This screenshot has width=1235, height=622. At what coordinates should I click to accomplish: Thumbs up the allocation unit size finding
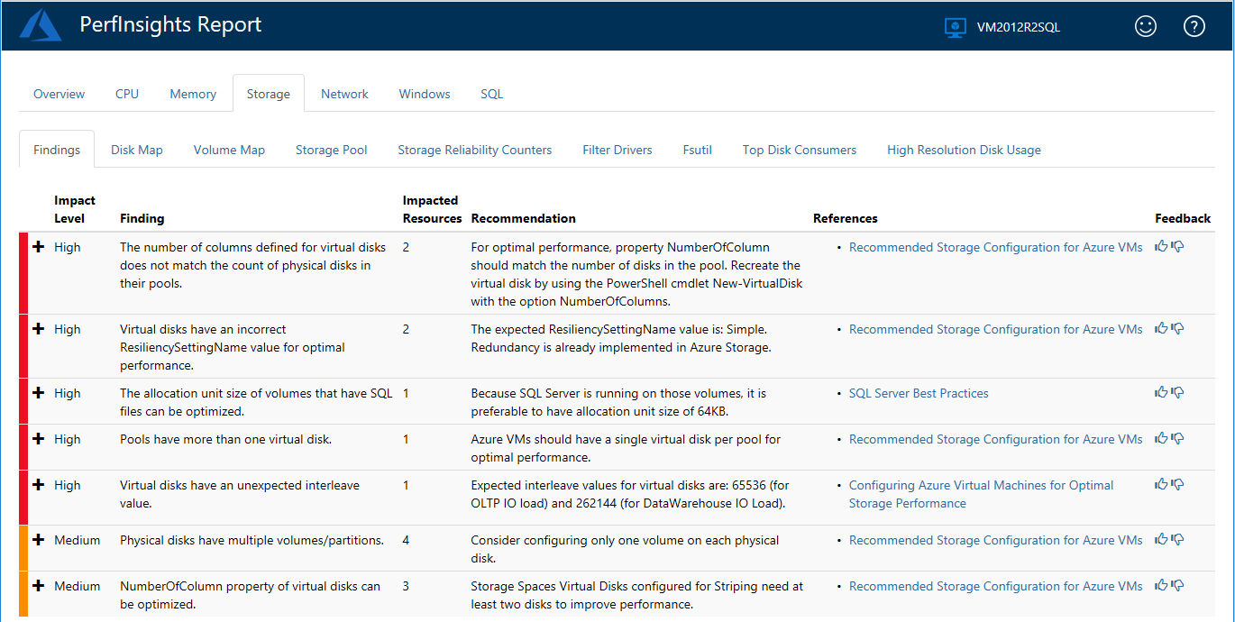coord(1161,392)
